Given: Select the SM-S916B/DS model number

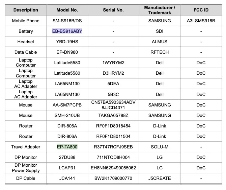Looking at the screenshot, I should (x=67, y=21).
